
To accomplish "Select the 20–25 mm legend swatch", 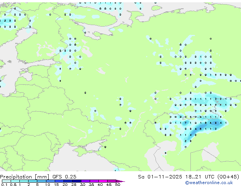I will pos(68,181).
